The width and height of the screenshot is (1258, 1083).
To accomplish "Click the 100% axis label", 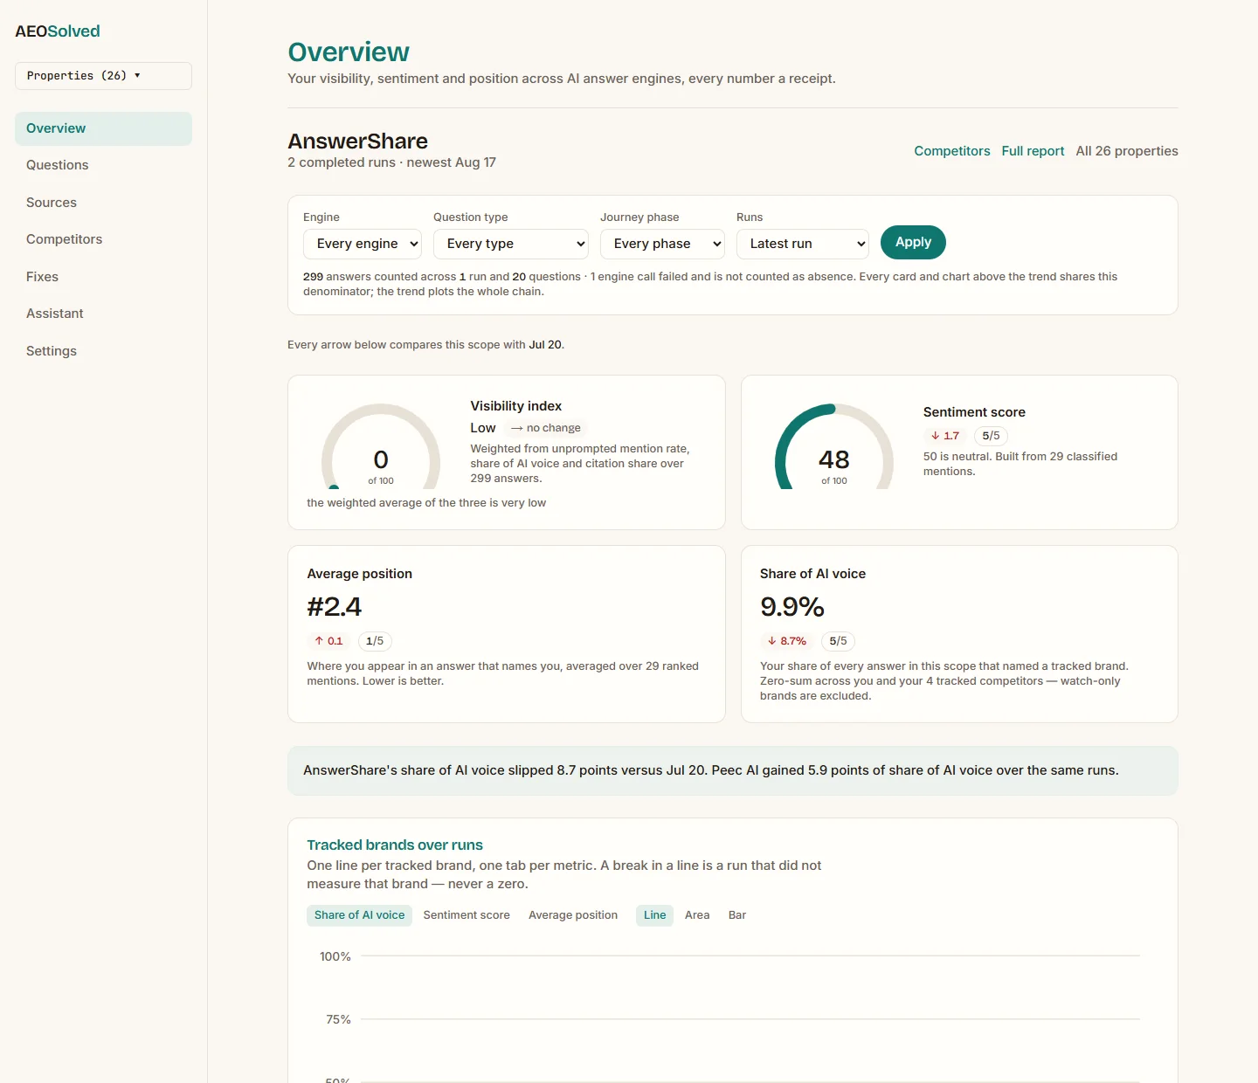I will 335,956.
